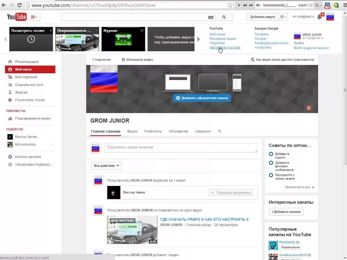The image size is (347, 260).
Task: Click Поделитесь своим мнением text box
Action: coord(181,148)
